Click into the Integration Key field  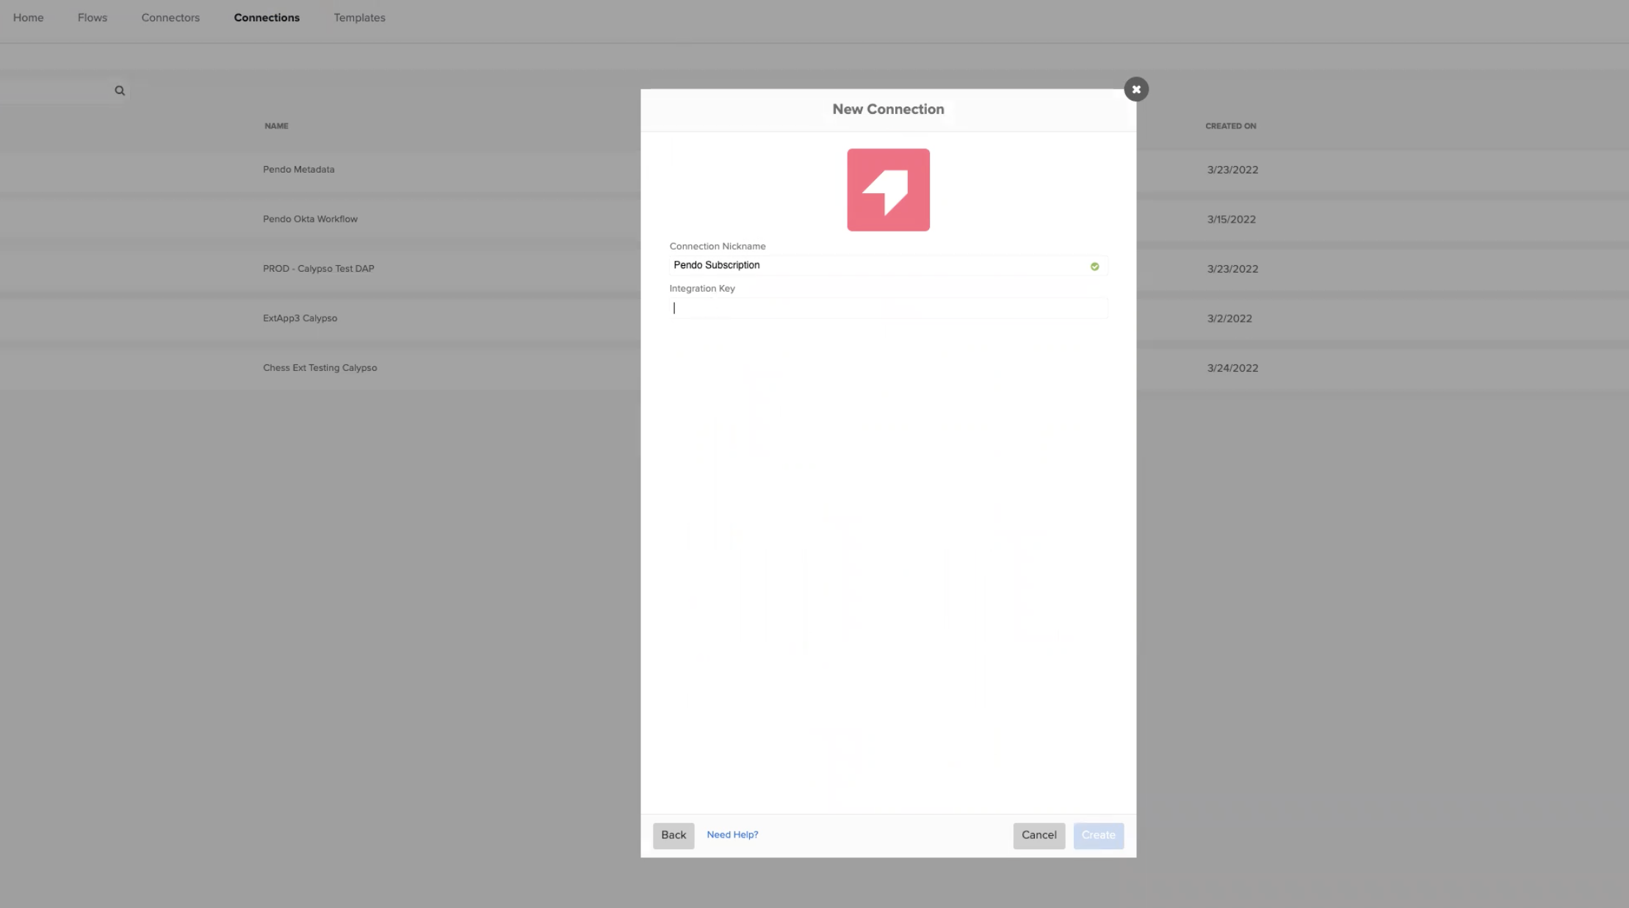click(888, 308)
